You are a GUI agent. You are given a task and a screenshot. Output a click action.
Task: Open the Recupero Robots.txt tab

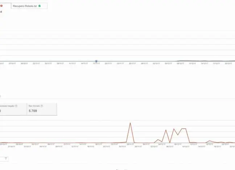click(x=25, y=6)
